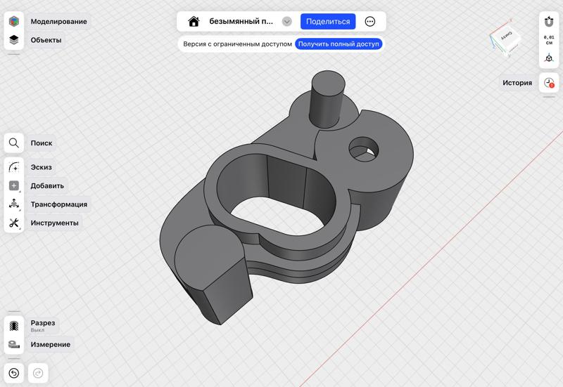The width and height of the screenshot is (563, 387).
Task: Switch the projection view cube icon
Action: [549, 58]
